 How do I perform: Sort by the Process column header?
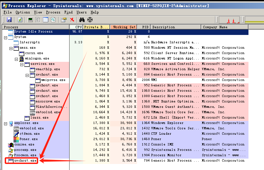(x=35, y=27)
